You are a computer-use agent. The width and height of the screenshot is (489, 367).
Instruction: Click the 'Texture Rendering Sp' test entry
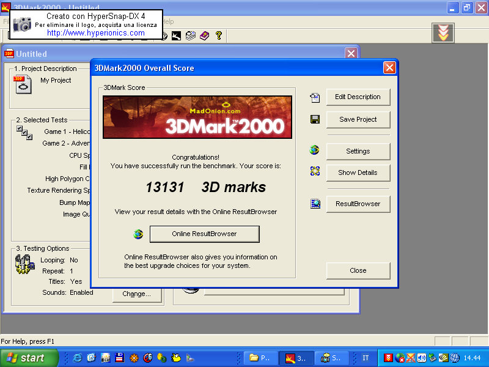coord(59,190)
